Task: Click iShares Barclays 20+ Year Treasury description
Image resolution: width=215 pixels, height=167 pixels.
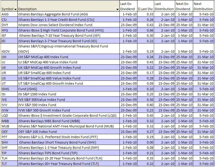Action: pyautogui.click(x=68, y=164)
